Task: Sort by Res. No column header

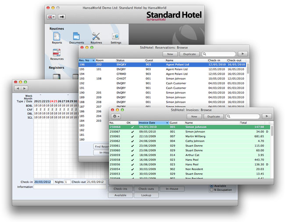Action: [87, 60]
